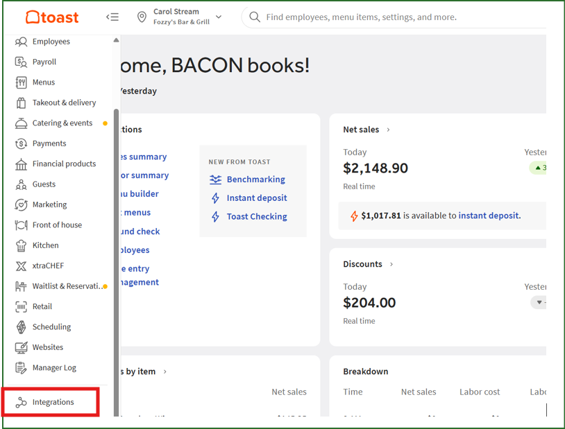
Task: Click the Kitchen chef hat icon
Action: click(21, 246)
